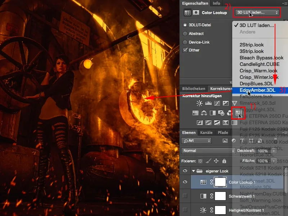Click the padlock icon to lock all

click(224, 161)
